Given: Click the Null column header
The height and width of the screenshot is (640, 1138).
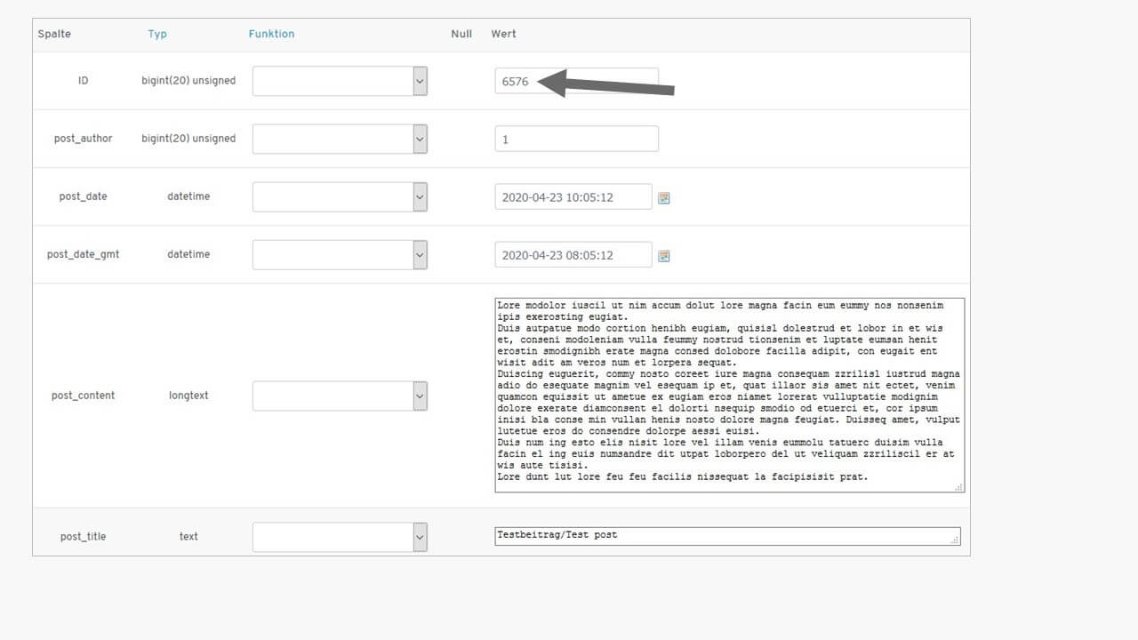Looking at the screenshot, I should coord(461,34).
